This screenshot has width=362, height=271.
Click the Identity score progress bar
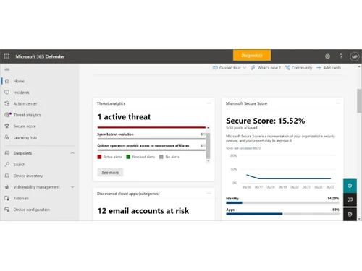[x=282, y=202]
